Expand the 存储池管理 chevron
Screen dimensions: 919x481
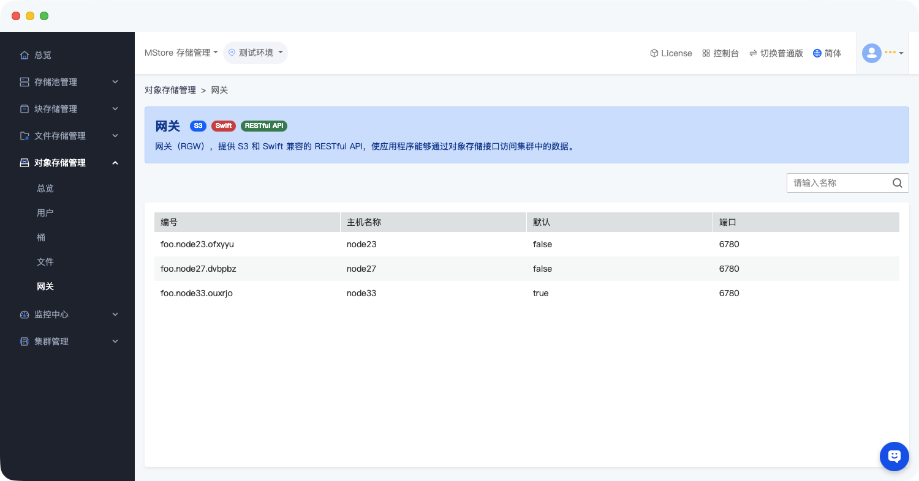click(115, 82)
